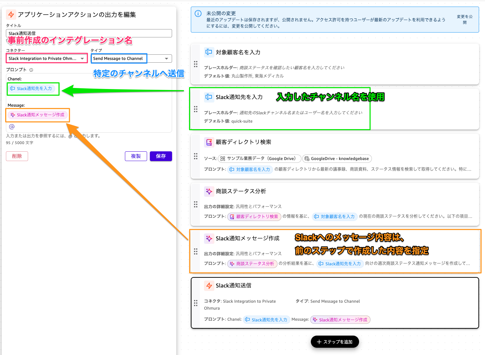Viewport: 485px width, 355px height.
Task: Click the @ mention icon below the Message field
Action: pyautogui.click(x=12, y=127)
